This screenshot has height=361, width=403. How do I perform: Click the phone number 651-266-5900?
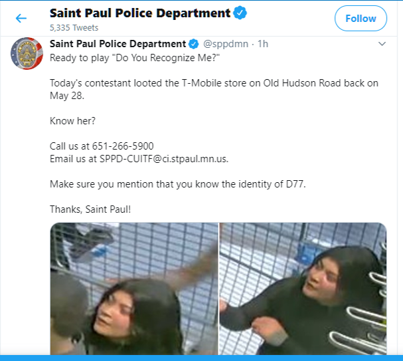pyautogui.click(x=123, y=146)
